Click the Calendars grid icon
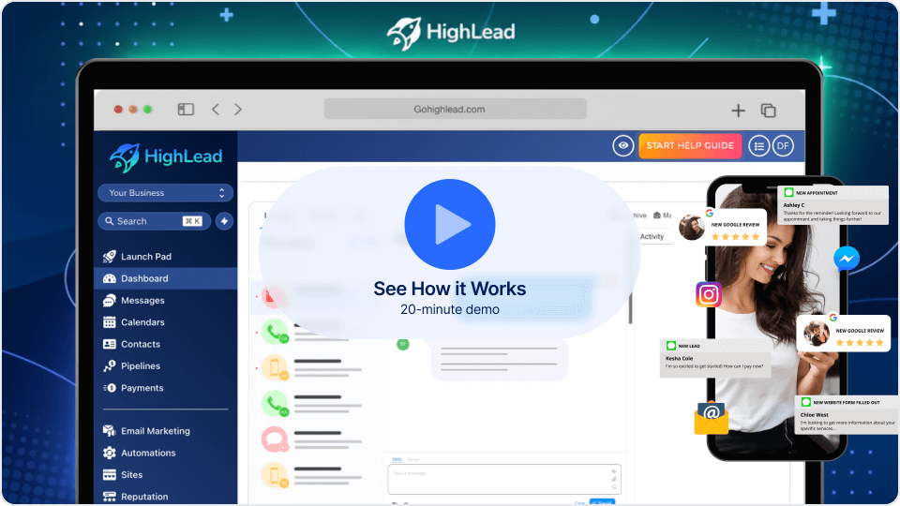The height and width of the screenshot is (506, 900). [109, 321]
